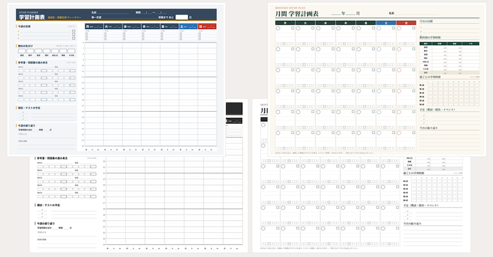Screen dimensions: 493x257
Task: Click 教科別の学習時間 heading in colored monthly sheet
Action: coord(430,37)
